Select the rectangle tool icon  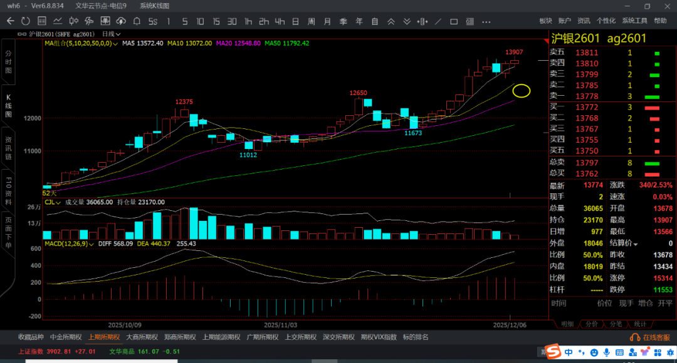454,21
